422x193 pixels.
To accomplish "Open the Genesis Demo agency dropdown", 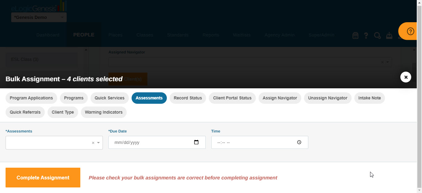I will [39, 17].
